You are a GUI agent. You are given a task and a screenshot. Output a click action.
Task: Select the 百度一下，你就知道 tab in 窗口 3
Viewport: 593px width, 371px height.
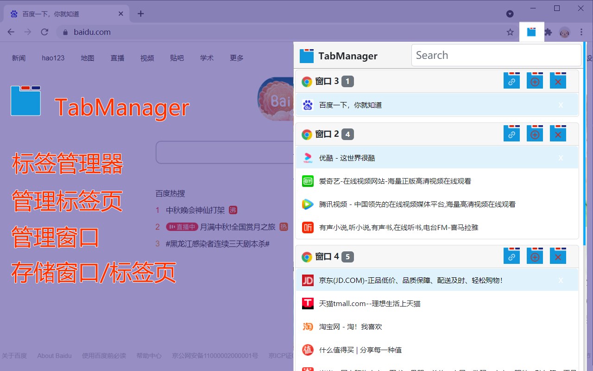pos(437,105)
